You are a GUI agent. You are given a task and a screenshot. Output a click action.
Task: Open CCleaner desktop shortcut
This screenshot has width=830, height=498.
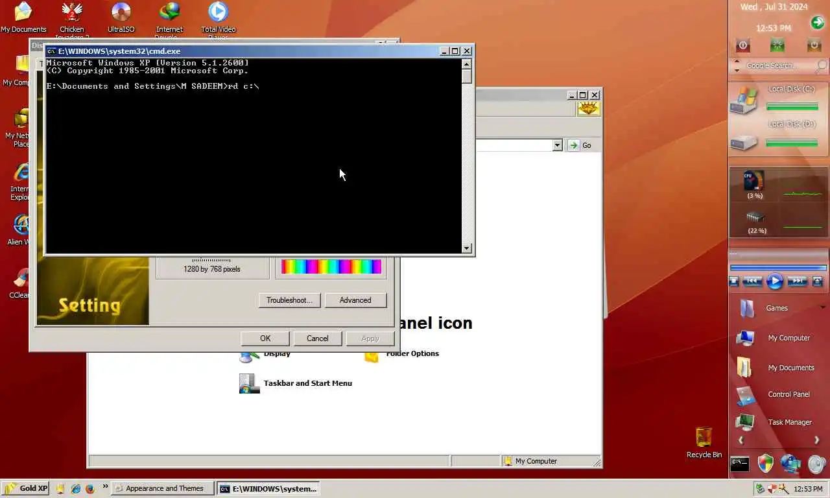[x=21, y=283]
